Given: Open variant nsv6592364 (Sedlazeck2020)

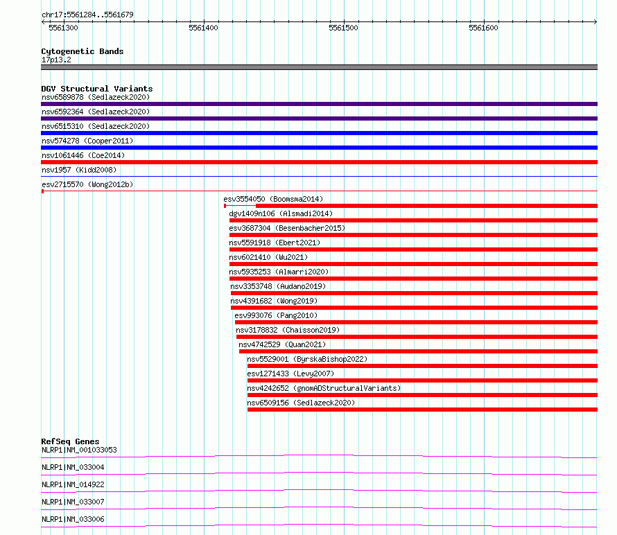Looking at the screenshot, I should pyautogui.click(x=96, y=112).
